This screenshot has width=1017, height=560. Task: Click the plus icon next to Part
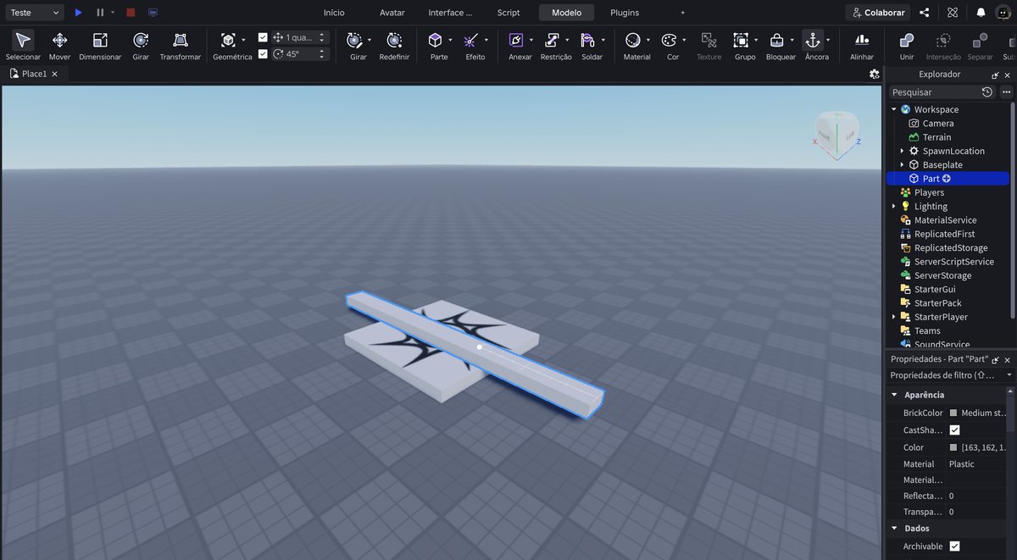947,179
